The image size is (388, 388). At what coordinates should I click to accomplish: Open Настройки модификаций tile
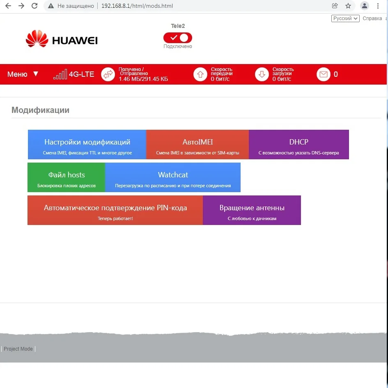pos(87,145)
